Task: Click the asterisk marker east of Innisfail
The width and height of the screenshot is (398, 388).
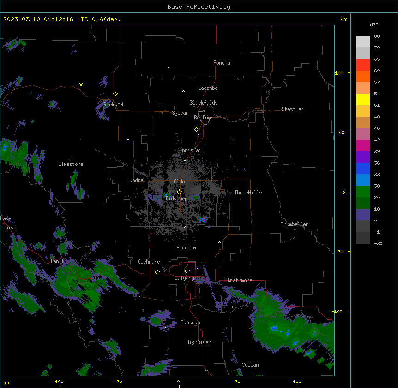Action: [x=232, y=140]
